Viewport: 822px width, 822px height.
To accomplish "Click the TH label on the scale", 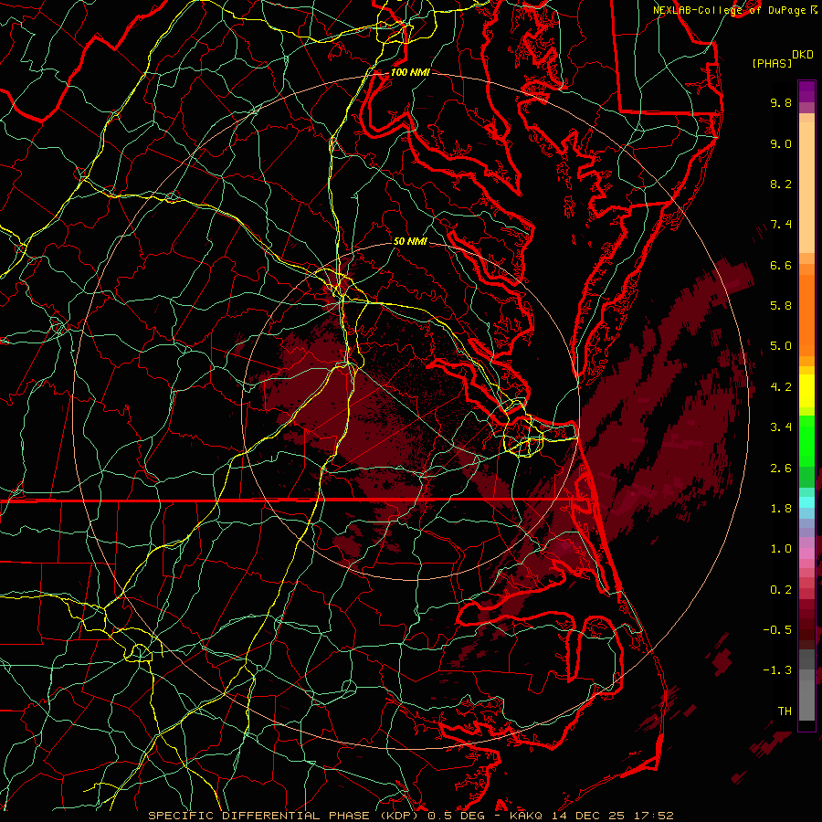I will (785, 711).
